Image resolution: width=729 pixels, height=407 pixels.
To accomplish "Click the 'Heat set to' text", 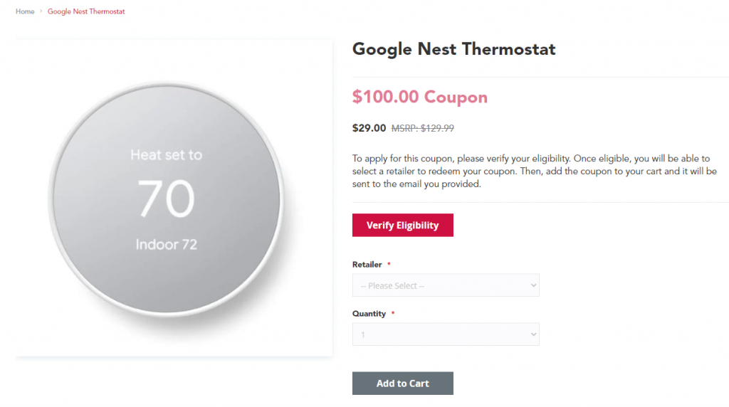I will 167,154.
